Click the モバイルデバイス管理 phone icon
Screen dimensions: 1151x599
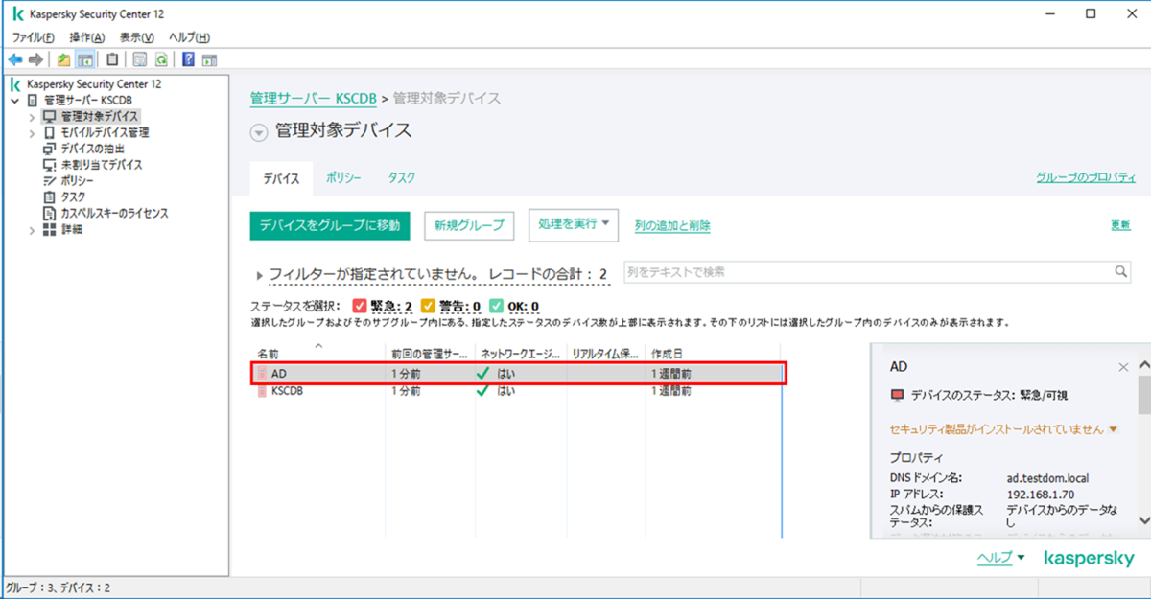[50, 132]
